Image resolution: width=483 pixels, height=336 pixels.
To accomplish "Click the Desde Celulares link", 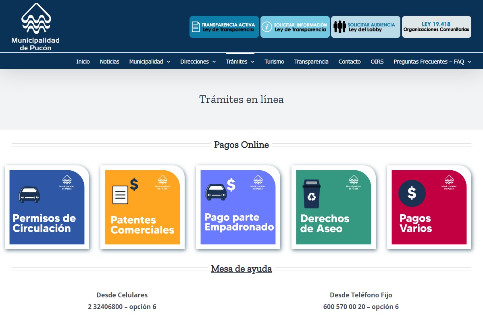I will click(122, 295).
